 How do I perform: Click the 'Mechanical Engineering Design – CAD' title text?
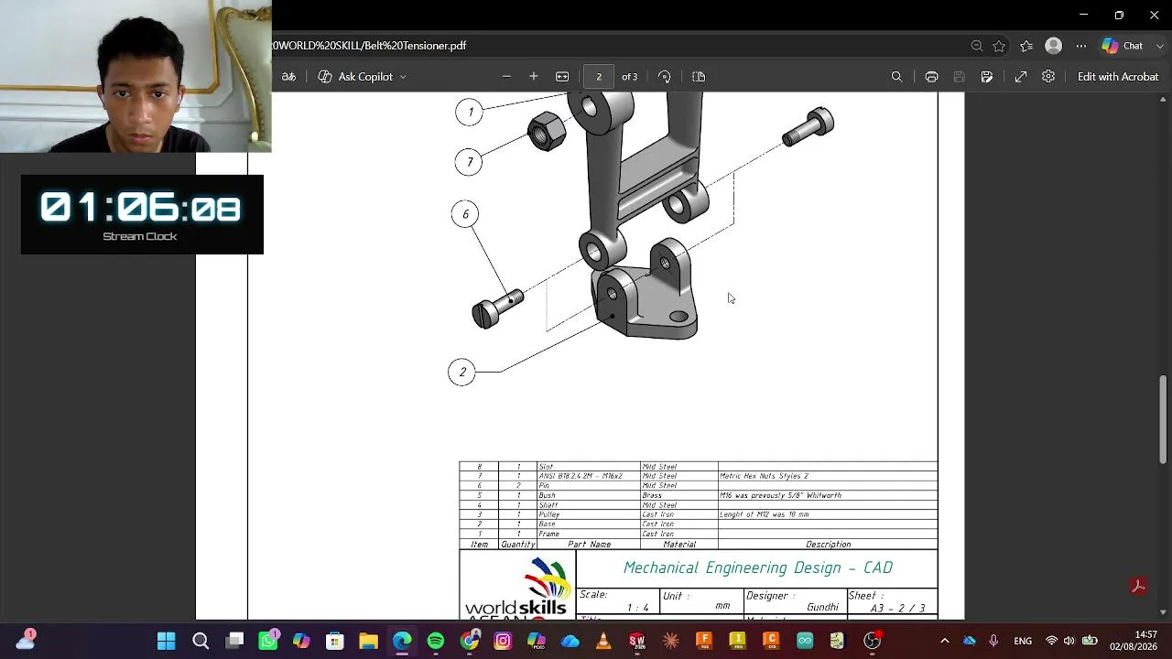(758, 568)
